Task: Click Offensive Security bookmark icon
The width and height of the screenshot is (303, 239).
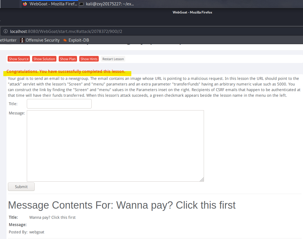Action: pyautogui.click(x=22, y=40)
